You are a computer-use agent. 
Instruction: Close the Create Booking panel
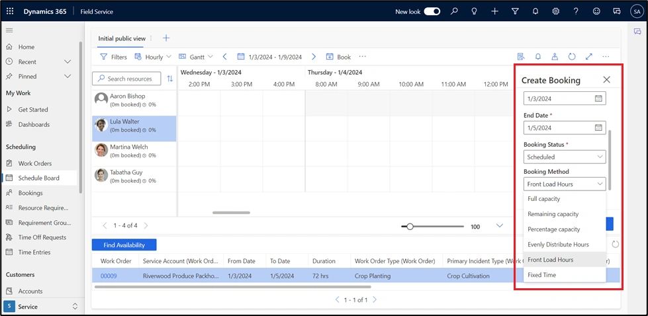tap(606, 80)
